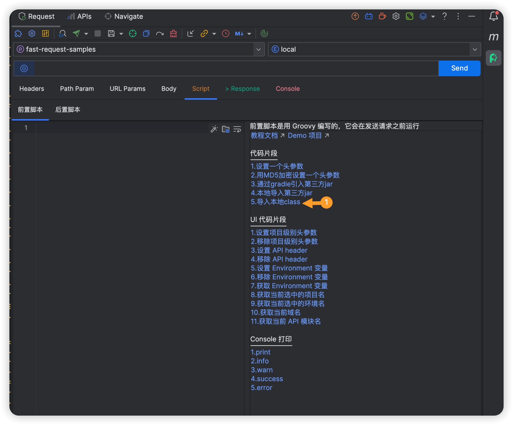Click the green power circle icon
The width and height of the screenshot is (513, 425).
pyautogui.click(x=264, y=33)
